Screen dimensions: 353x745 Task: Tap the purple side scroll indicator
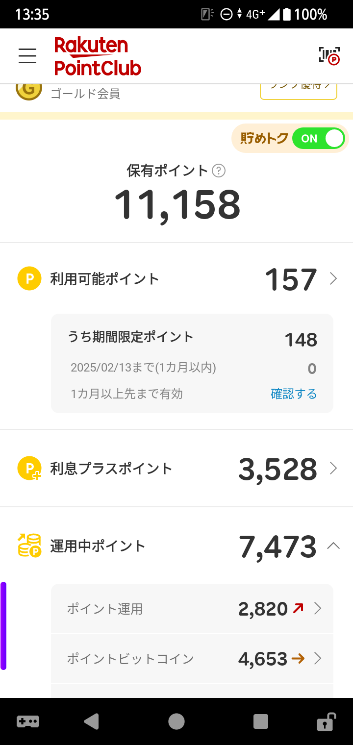pos(3,625)
